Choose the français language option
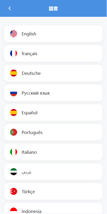The width and height of the screenshot is (107, 214). coord(53,53)
